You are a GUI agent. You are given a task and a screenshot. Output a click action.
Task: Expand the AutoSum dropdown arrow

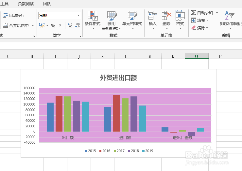(217, 13)
